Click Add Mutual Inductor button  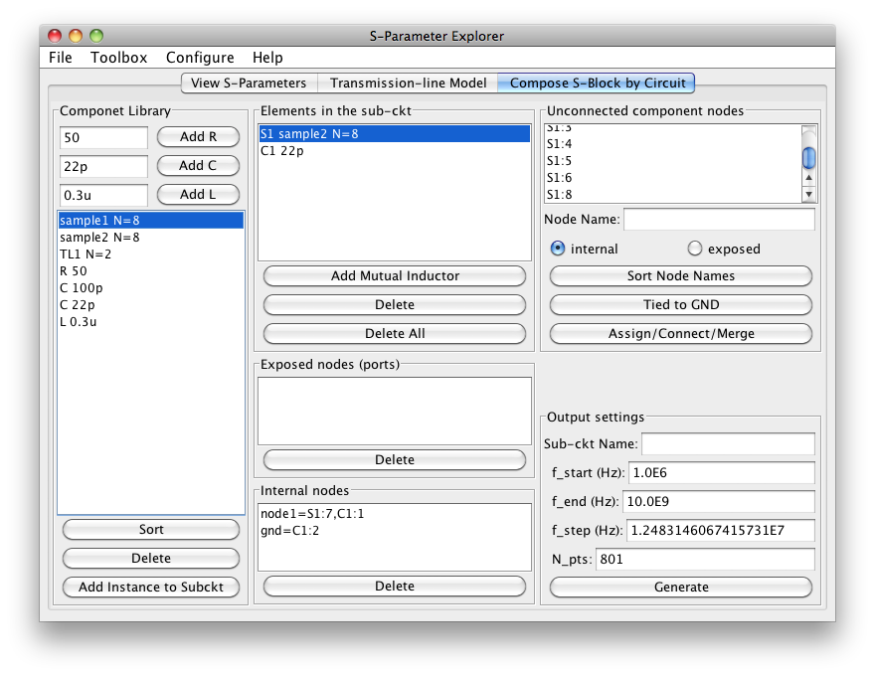click(x=394, y=276)
